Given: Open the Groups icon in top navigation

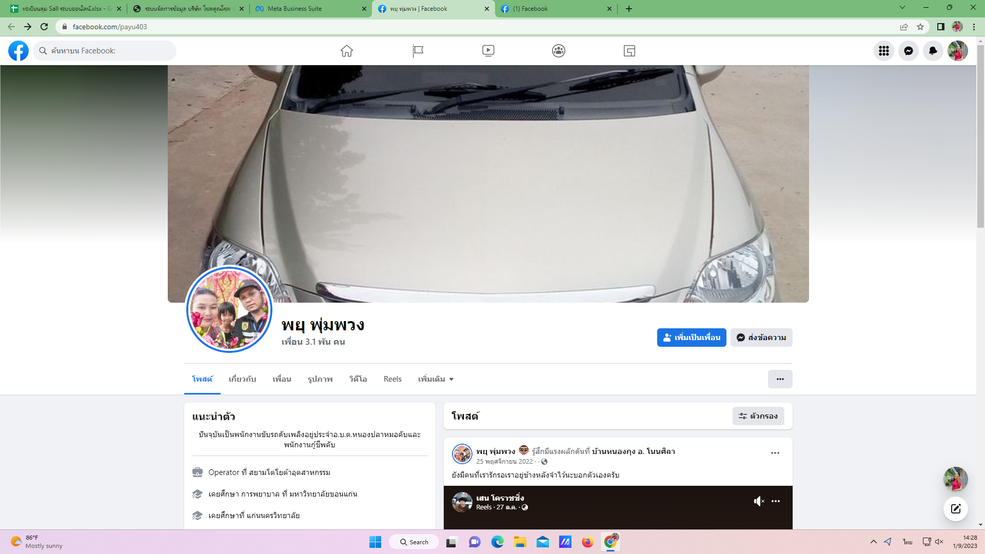Looking at the screenshot, I should 559,51.
